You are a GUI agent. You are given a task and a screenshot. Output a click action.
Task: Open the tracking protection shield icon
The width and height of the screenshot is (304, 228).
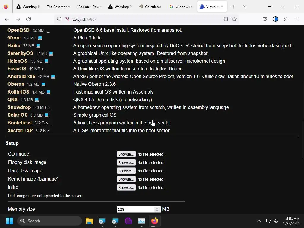tap(59, 19)
